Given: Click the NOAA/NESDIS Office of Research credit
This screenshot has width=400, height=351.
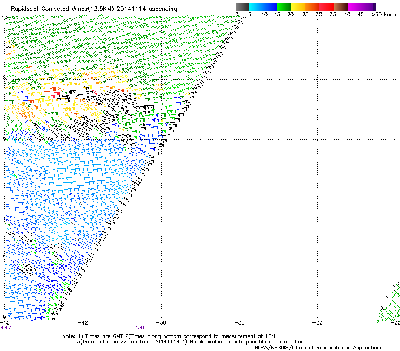Looking at the screenshot, I should click(x=318, y=348).
